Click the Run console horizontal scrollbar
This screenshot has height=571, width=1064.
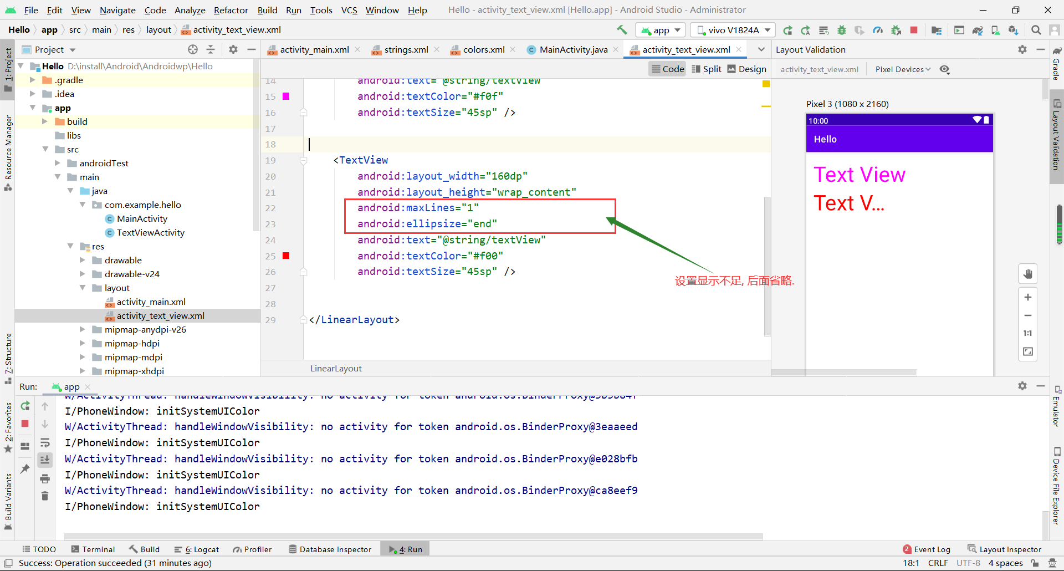pos(413,536)
